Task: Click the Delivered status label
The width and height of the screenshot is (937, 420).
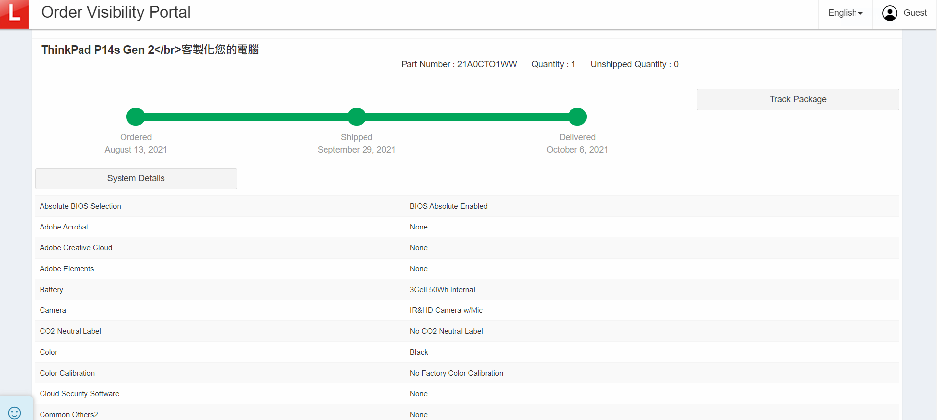Action: tap(577, 137)
